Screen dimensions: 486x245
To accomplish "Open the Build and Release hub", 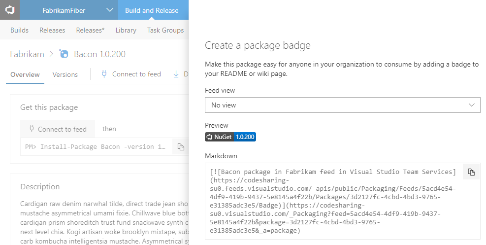I will click(x=152, y=10).
